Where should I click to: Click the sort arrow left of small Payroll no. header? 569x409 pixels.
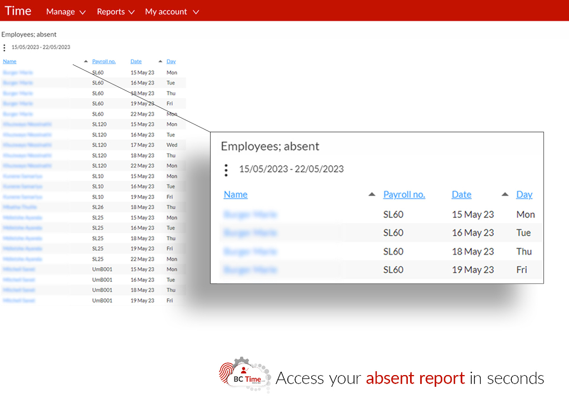(x=86, y=61)
